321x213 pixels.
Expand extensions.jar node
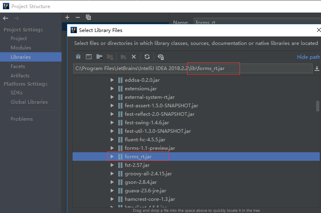coord(112,89)
